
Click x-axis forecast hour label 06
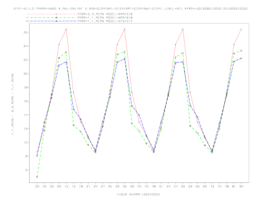tap(52, 186)
